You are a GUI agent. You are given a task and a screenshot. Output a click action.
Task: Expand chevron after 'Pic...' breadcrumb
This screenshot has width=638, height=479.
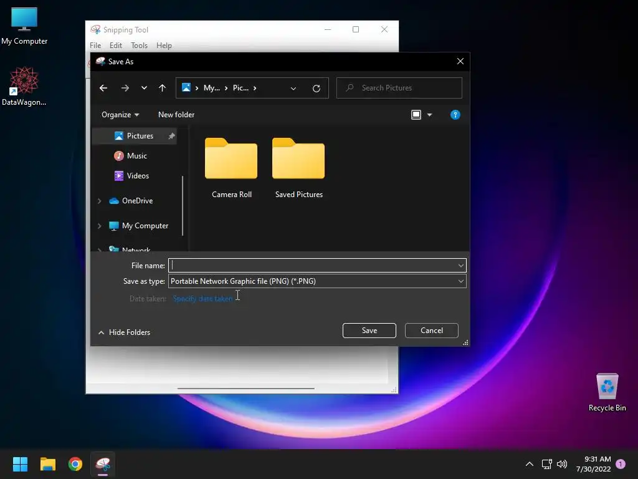tap(255, 88)
